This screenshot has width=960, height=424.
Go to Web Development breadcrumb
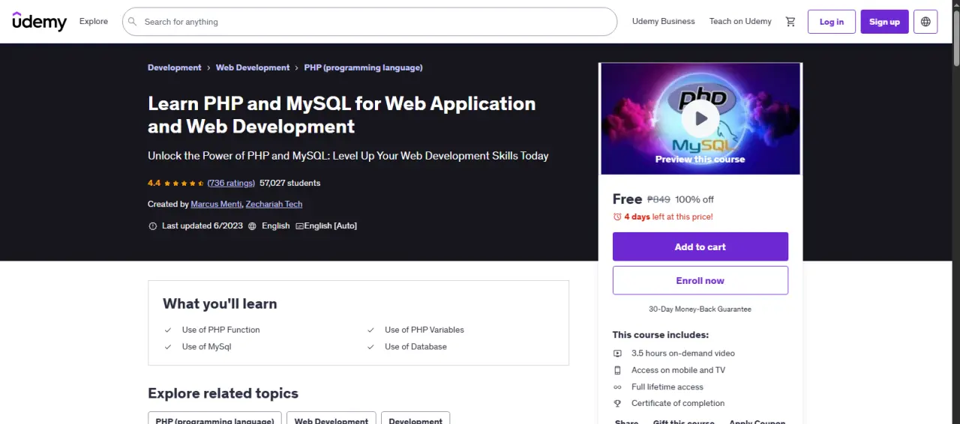[253, 67]
